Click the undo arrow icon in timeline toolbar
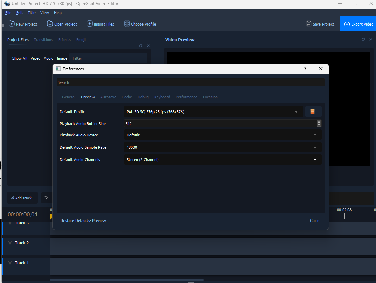376x283 pixels. [46, 198]
